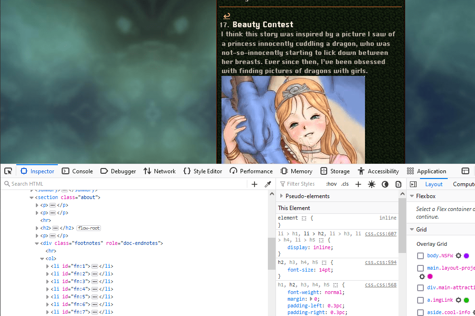
Task: Click the eyedropper color picker icon
Action: coord(268,184)
